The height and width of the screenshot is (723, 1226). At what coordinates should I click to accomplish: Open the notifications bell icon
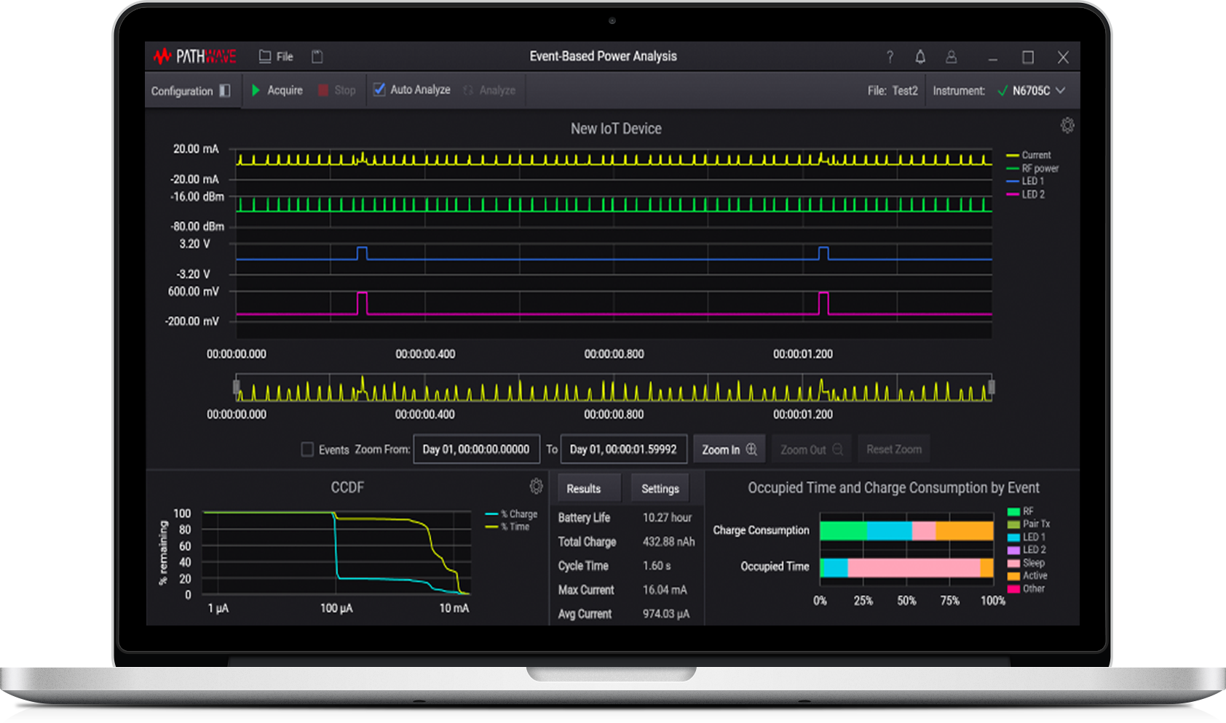click(920, 57)
